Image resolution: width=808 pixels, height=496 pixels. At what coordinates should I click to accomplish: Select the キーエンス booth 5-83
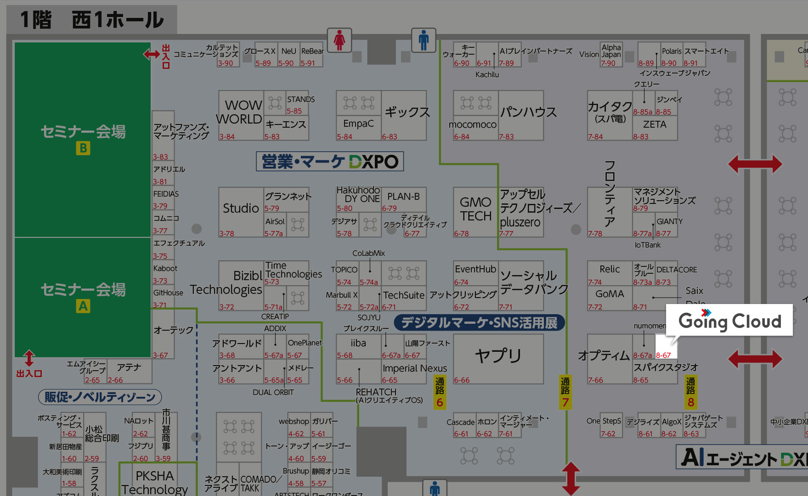click(x=286, y=128)
